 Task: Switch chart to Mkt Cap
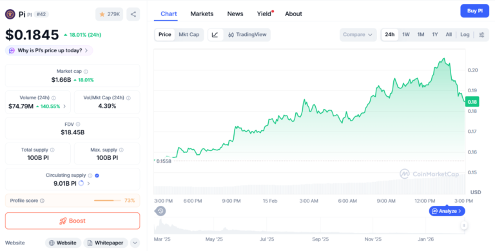[x=189, y=35]
